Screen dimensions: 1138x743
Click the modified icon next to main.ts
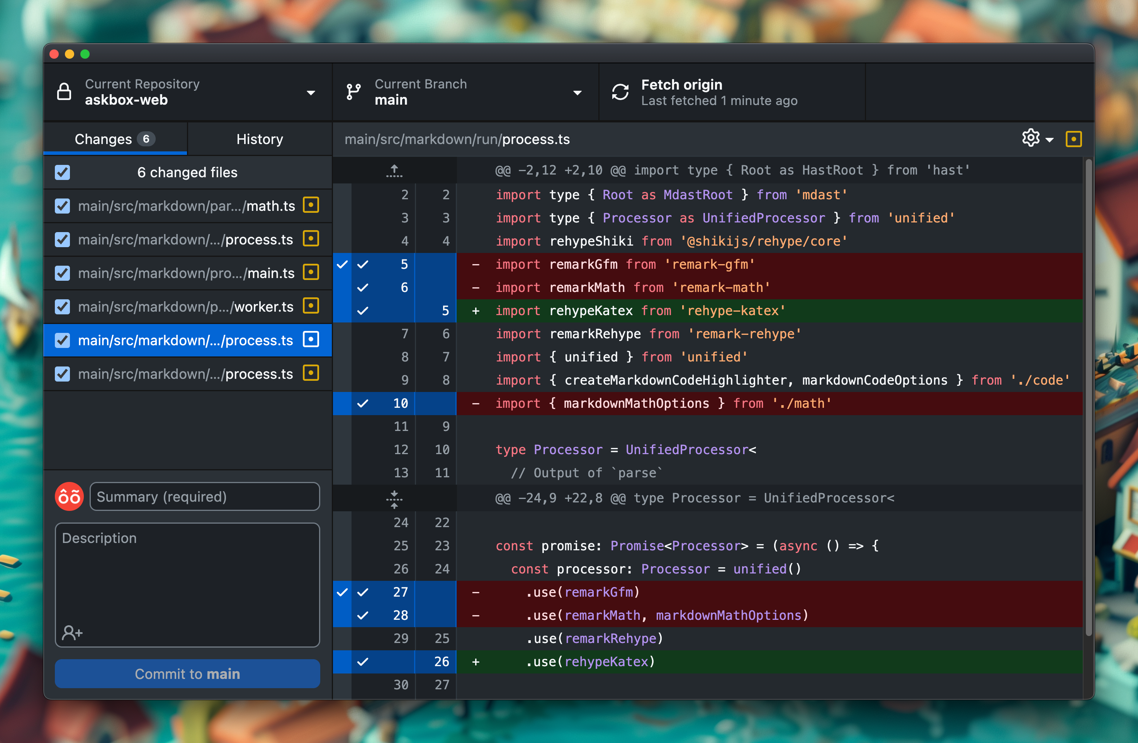coord(311,273)
